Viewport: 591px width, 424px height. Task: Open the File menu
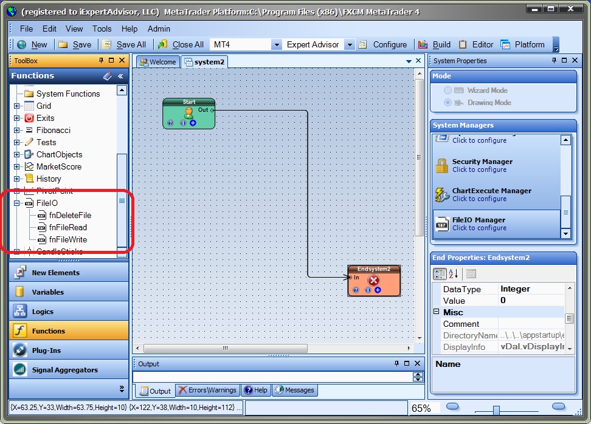[26, 29]
